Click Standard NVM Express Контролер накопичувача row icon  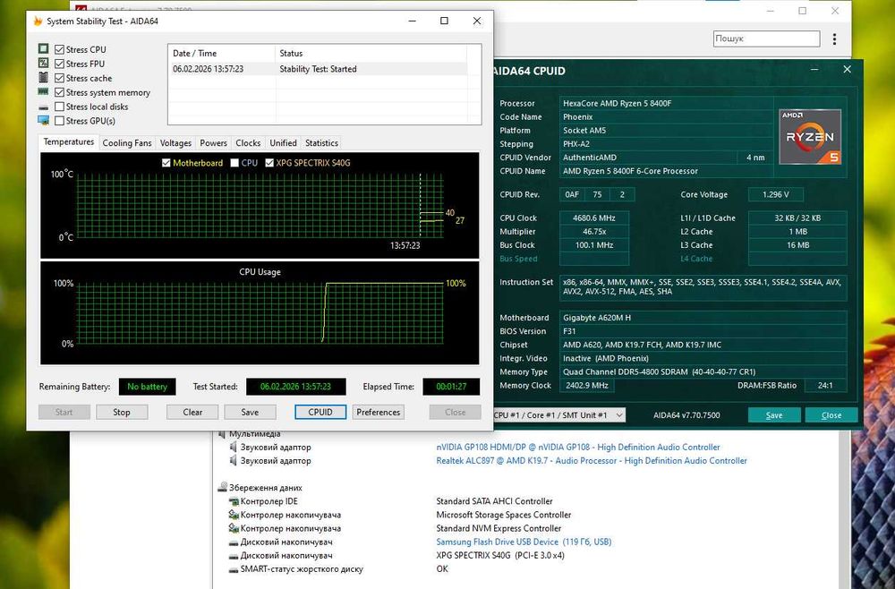[x=234, y=528]
